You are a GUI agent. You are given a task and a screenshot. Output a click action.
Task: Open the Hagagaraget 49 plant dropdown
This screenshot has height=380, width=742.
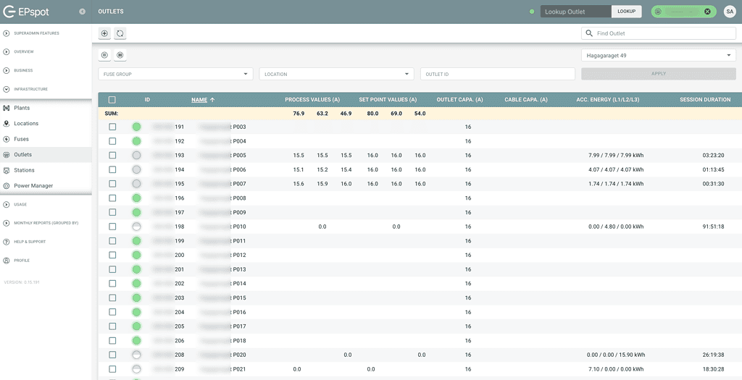point(658,55)
